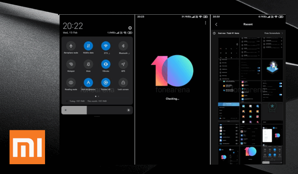The width and height of the screenshot is (298, 174).
Task: Click the orange Mi logo
Action: 27,147
